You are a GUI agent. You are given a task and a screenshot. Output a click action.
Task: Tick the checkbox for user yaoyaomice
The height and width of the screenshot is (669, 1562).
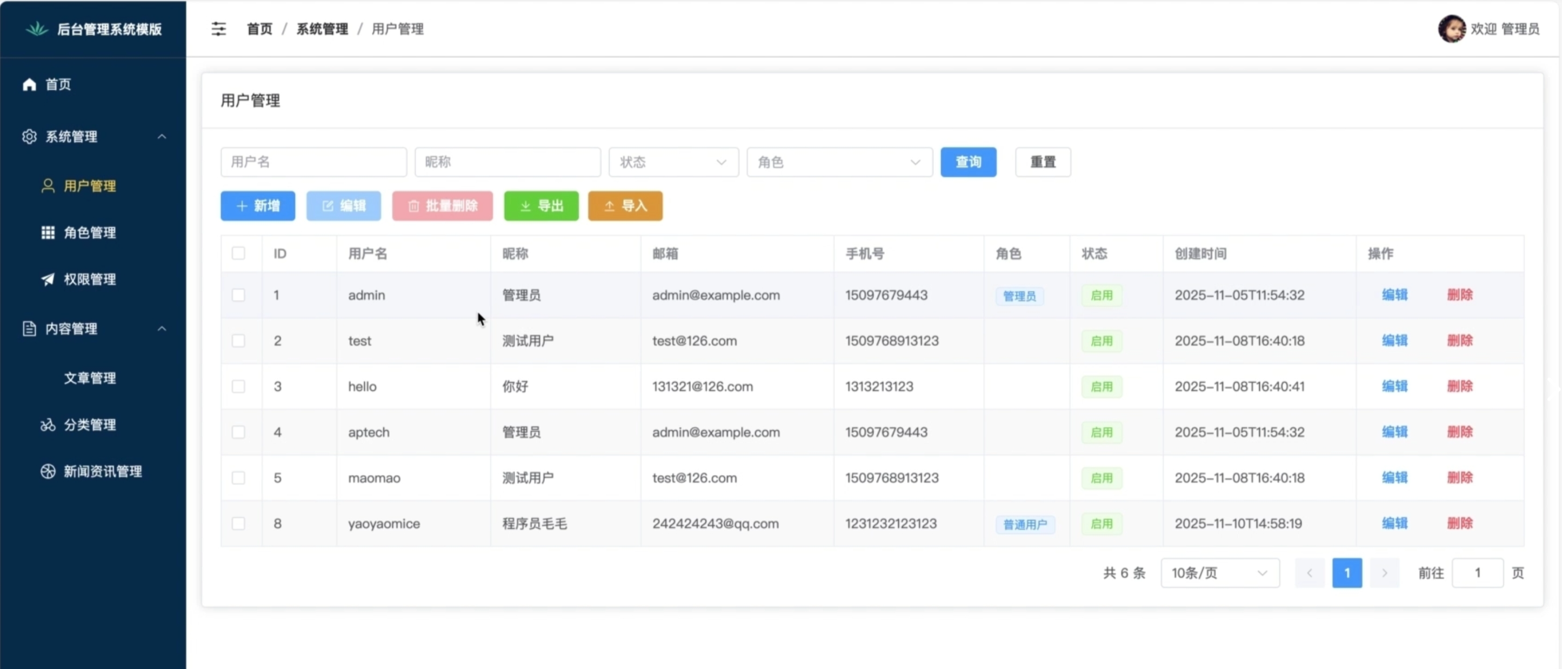pyautogui.click(x=238, y=524)
